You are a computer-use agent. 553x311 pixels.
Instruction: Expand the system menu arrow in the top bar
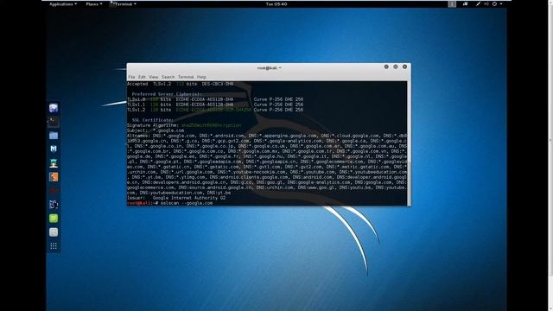pos(501,4)
